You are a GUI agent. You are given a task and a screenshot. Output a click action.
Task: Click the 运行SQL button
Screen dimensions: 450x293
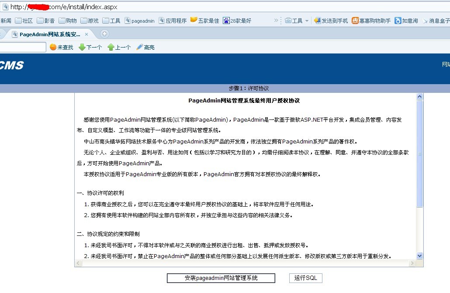click(305, 278)
